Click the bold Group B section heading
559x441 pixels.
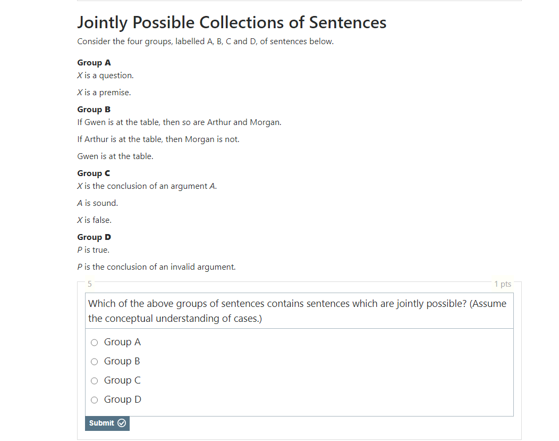[x=94, y=110]
